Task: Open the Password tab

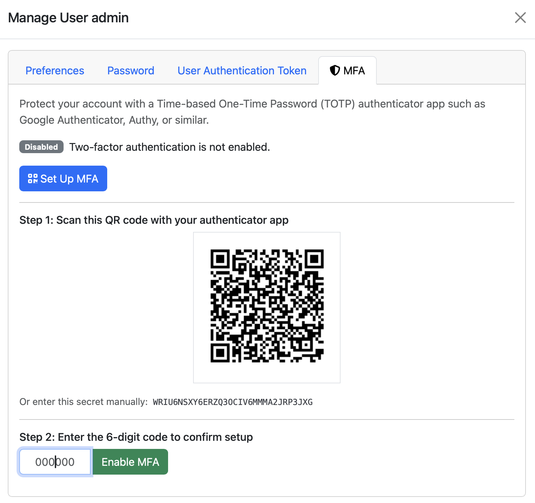Action: point(131,71)
